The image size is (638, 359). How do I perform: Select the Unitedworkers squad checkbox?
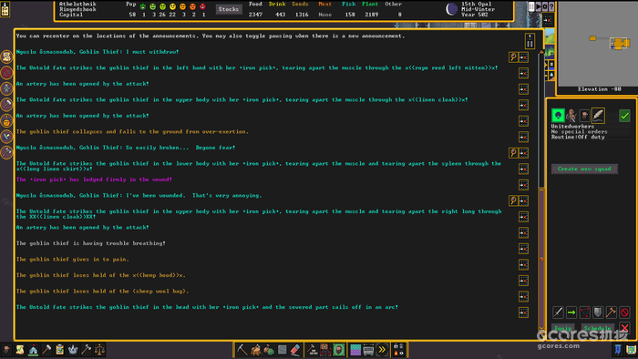coord(624,116)
